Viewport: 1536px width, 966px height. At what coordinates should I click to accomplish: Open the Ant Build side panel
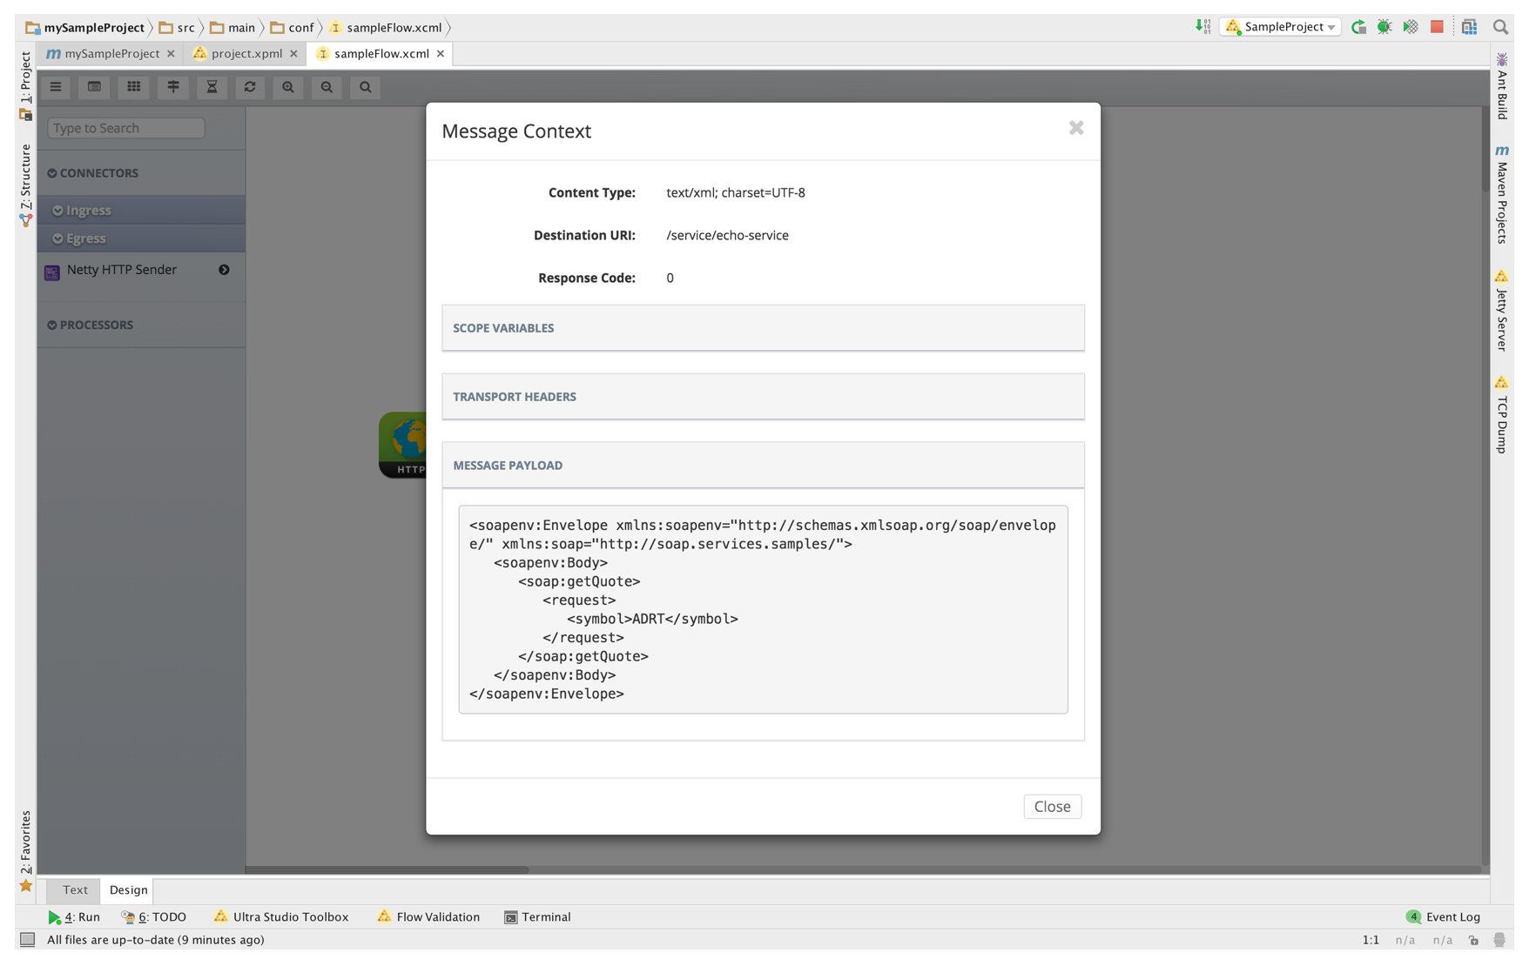click(x=1502, y=86)
